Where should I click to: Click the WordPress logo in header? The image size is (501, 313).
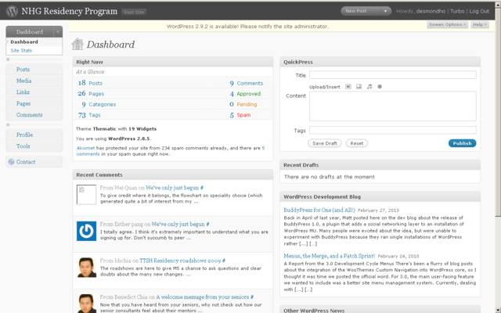point(13,11)
